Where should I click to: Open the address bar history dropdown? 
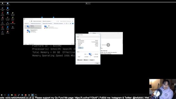point(57,21)
